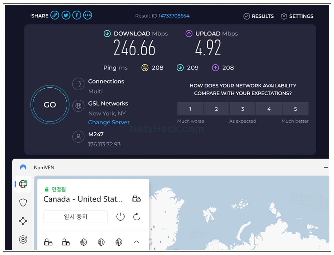Click the 176.113.72.93 IP address text

coord(104,145)
